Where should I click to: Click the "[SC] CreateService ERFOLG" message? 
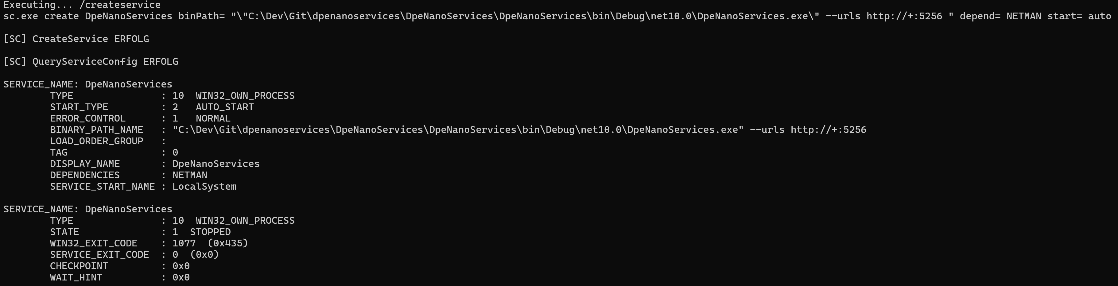tap(76, 39)
